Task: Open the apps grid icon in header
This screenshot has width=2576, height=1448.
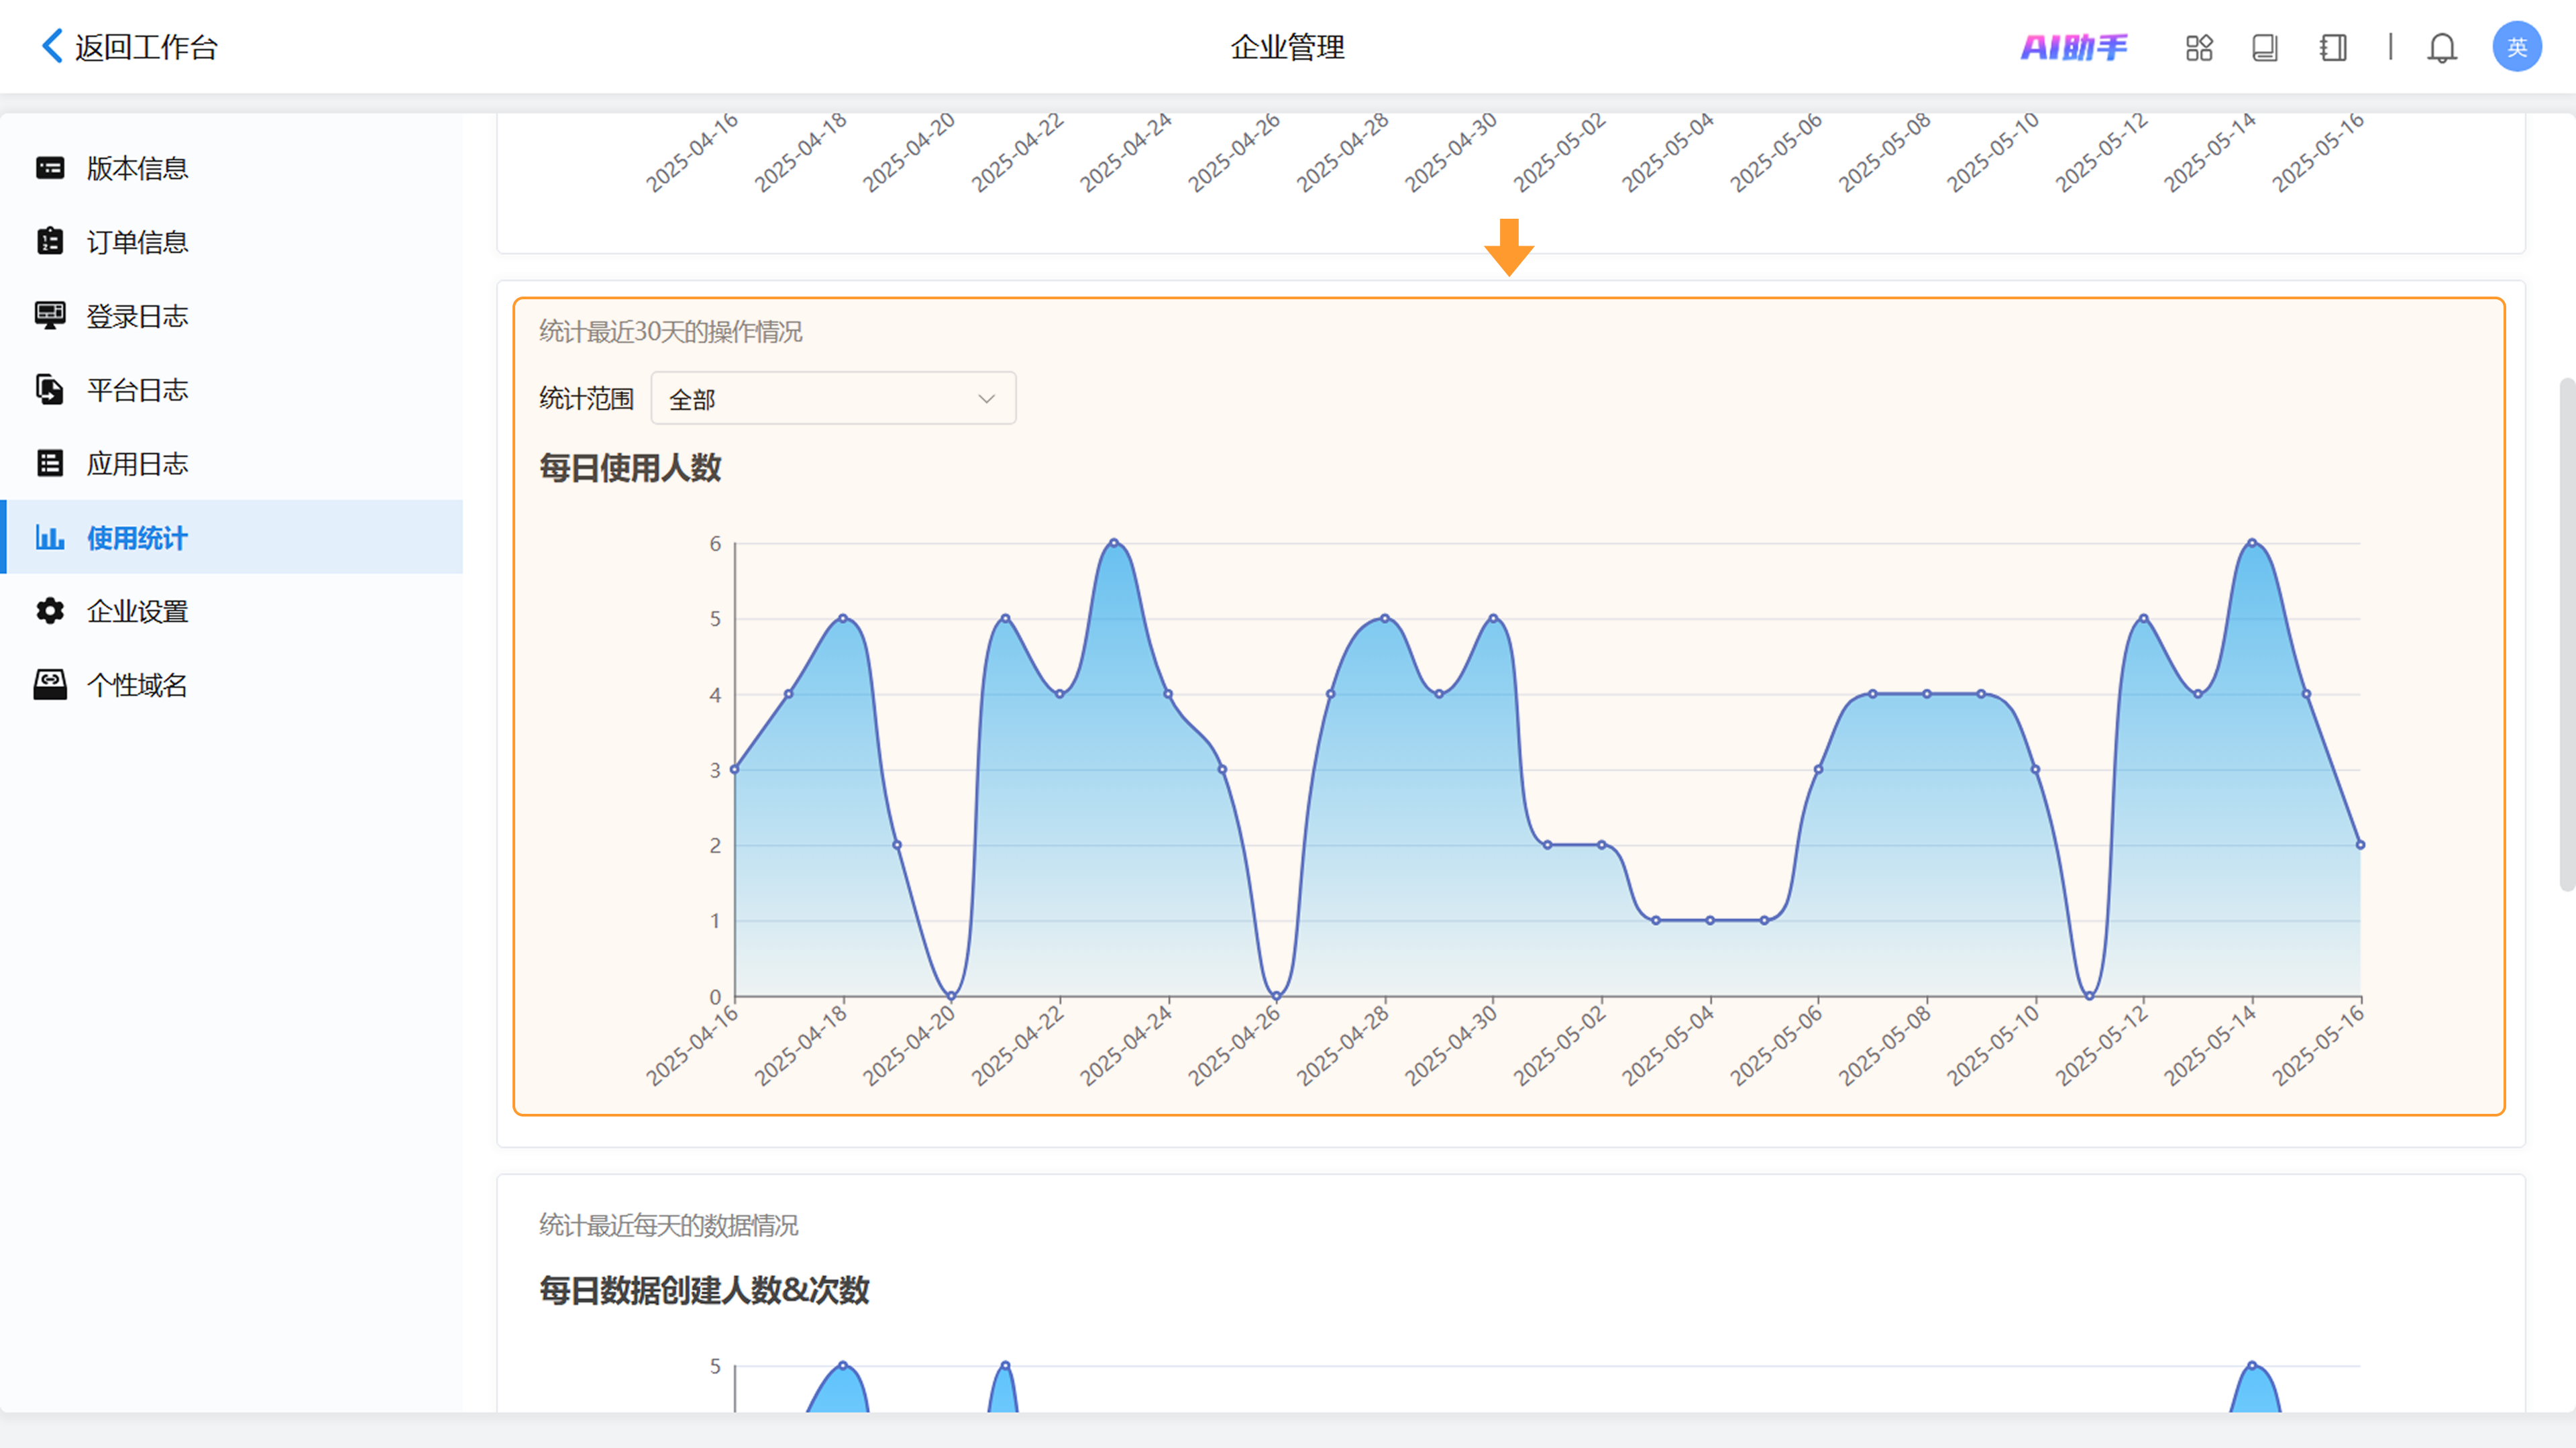Action: tap(2199, 47)
